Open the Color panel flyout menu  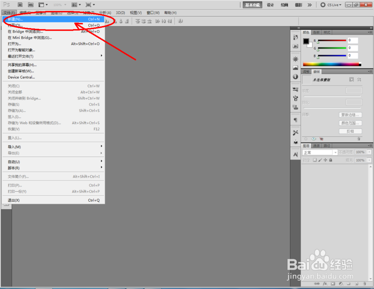pos(370,32)
